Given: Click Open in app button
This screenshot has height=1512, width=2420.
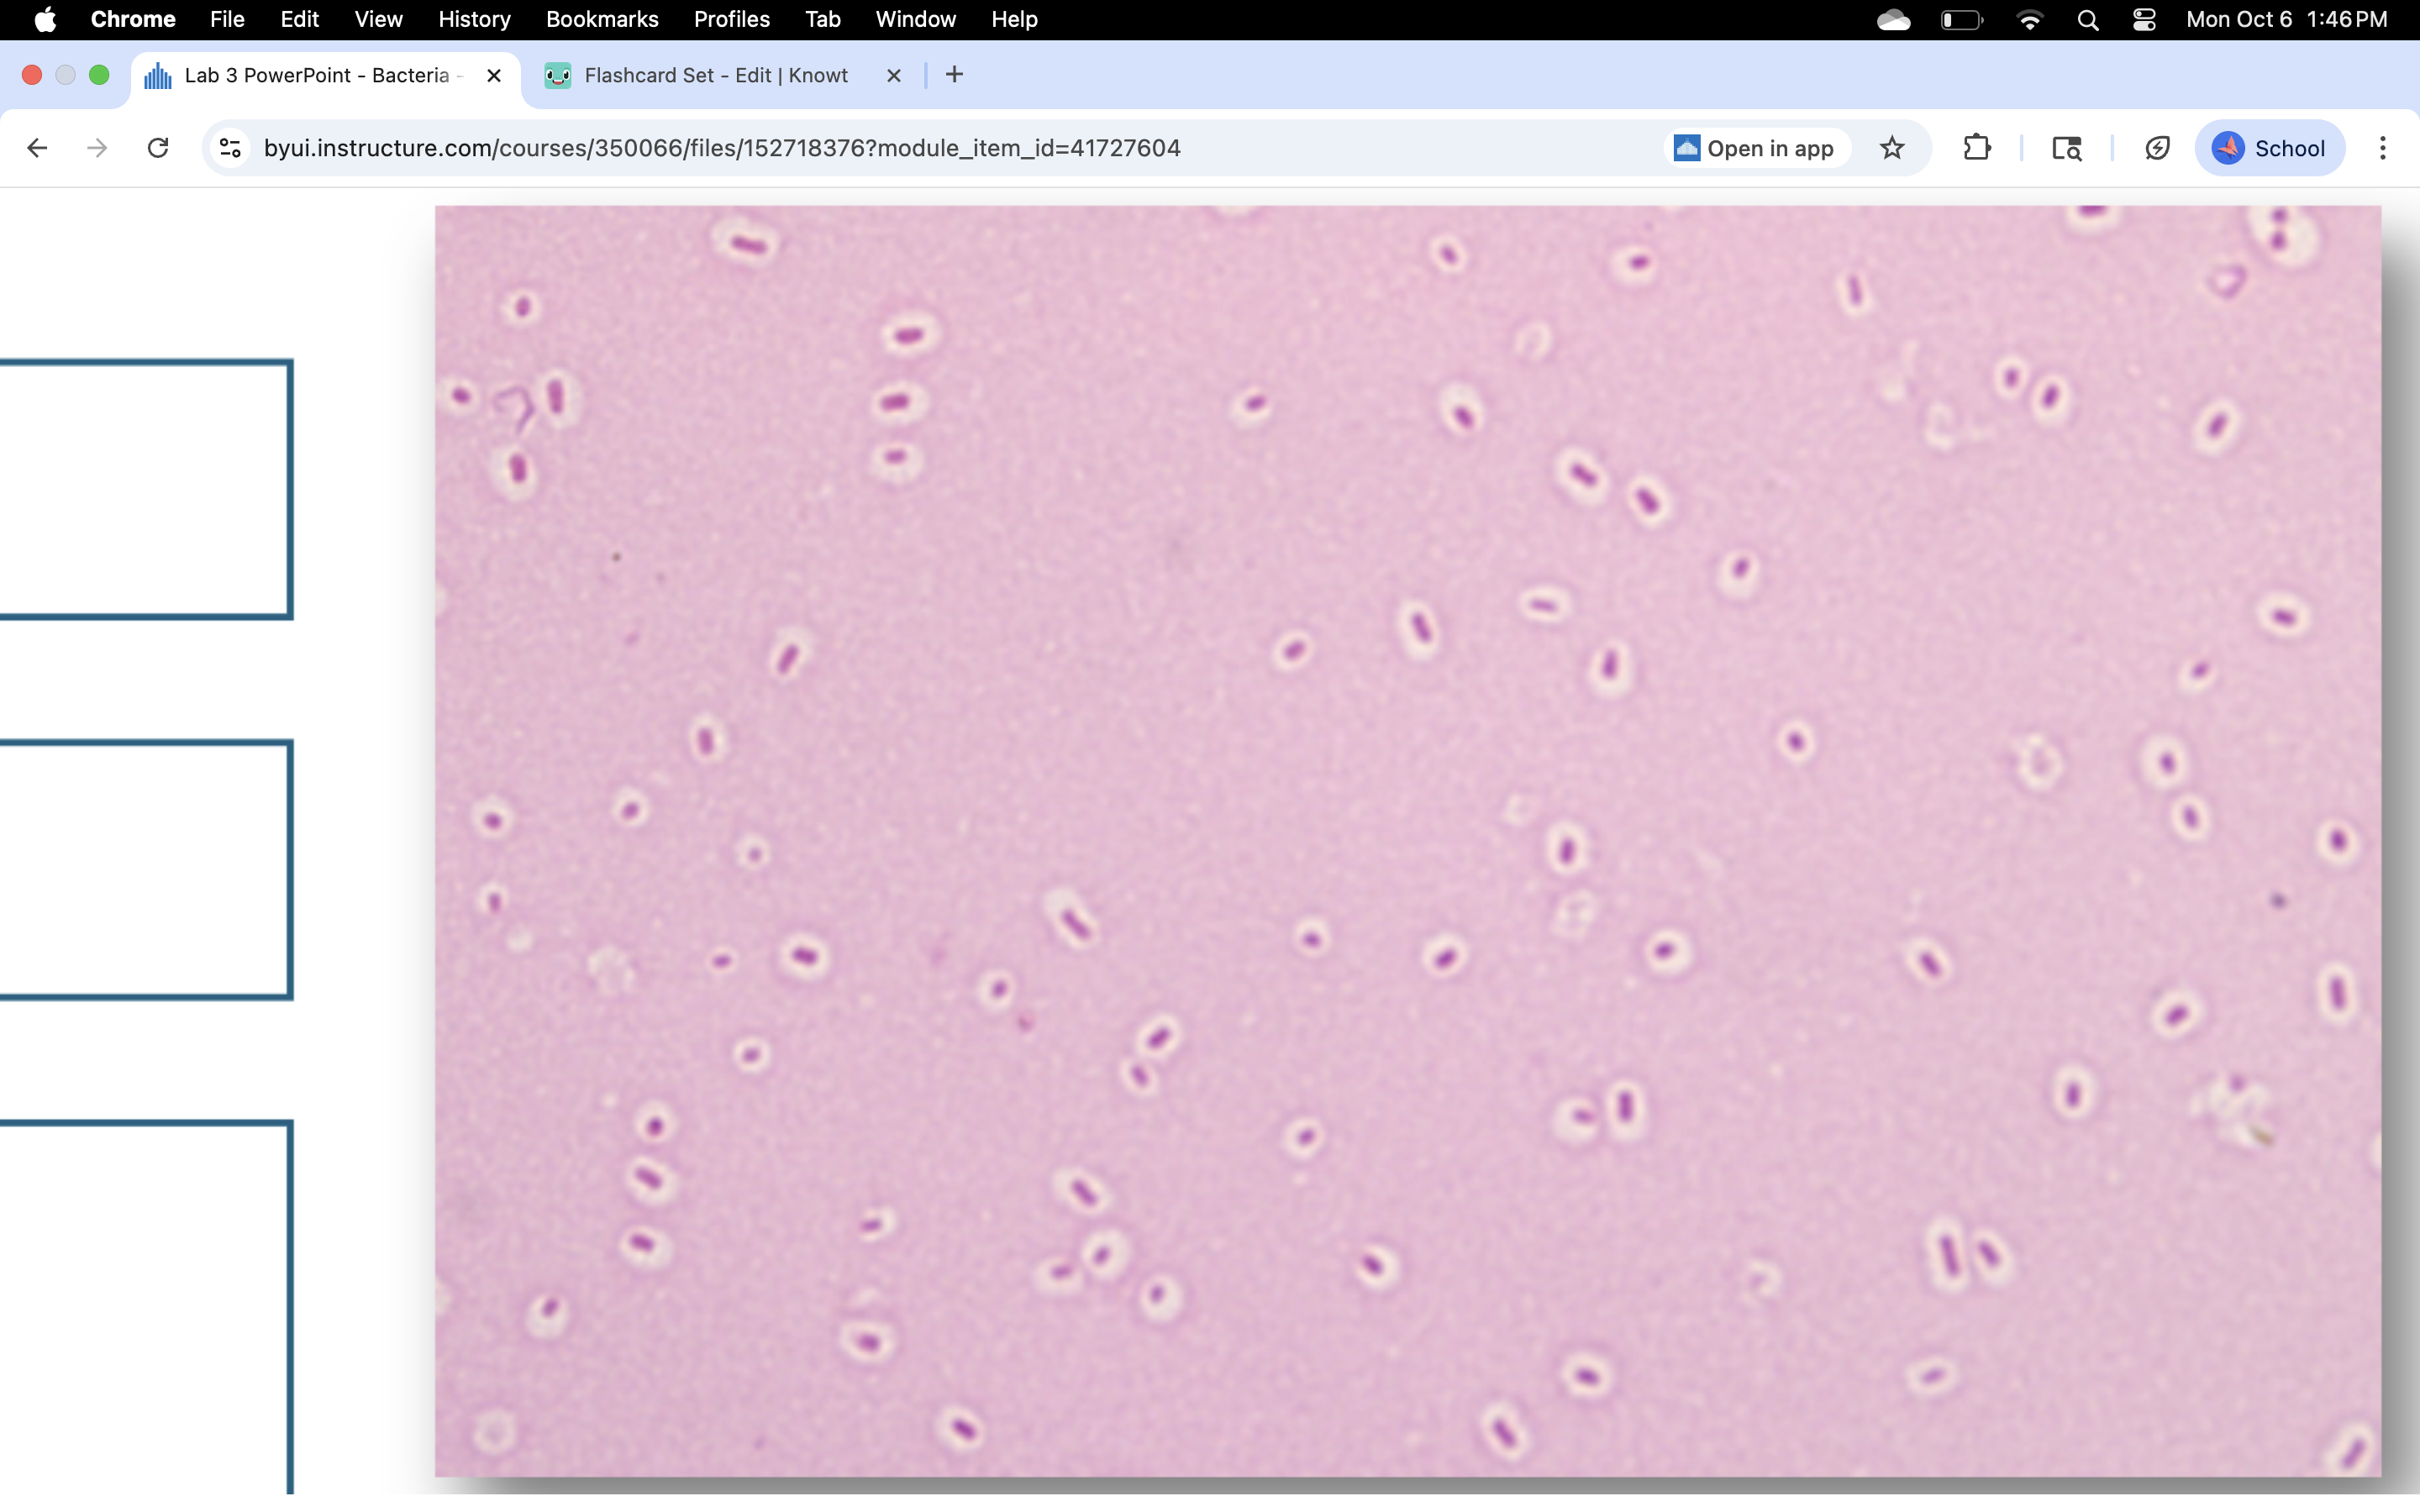Looking at the screenshot, I should [1755, 148].
